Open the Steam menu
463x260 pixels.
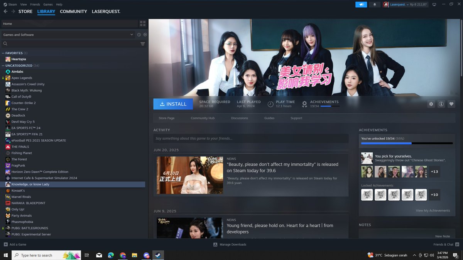13,5
